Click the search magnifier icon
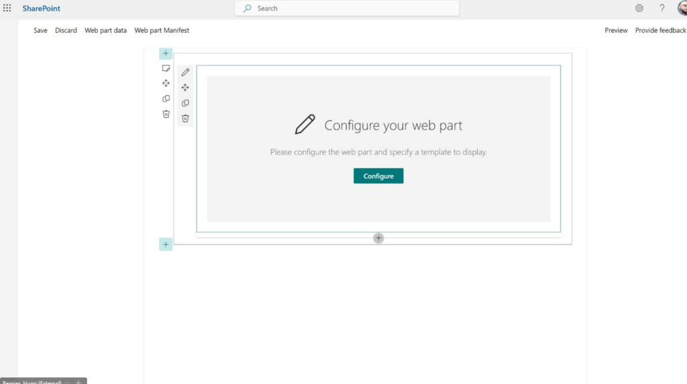The height and width of the screenshot is (384, 687). [248, 8]
